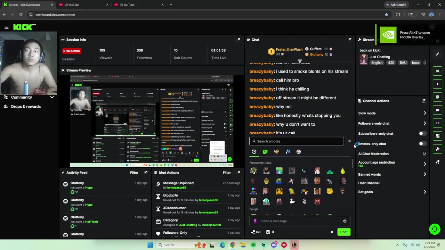Pop out the Mod Actions panel
The image size is (445, 250).
pos(238,173)
